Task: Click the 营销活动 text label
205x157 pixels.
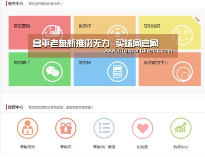Action: click(27, 147)
